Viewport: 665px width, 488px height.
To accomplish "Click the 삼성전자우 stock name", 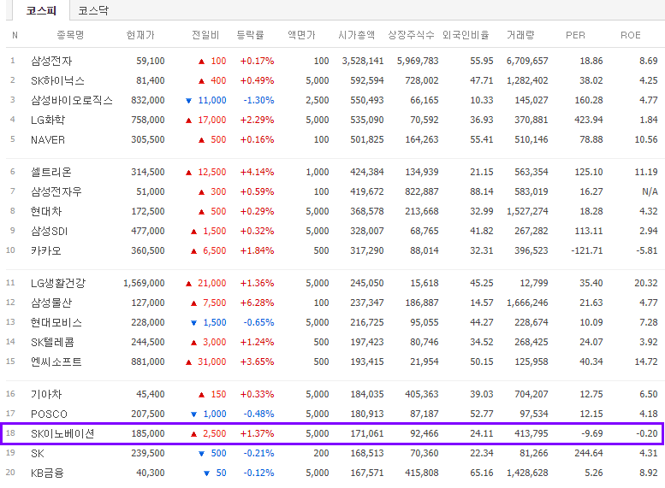I will [x=56, y=192].
